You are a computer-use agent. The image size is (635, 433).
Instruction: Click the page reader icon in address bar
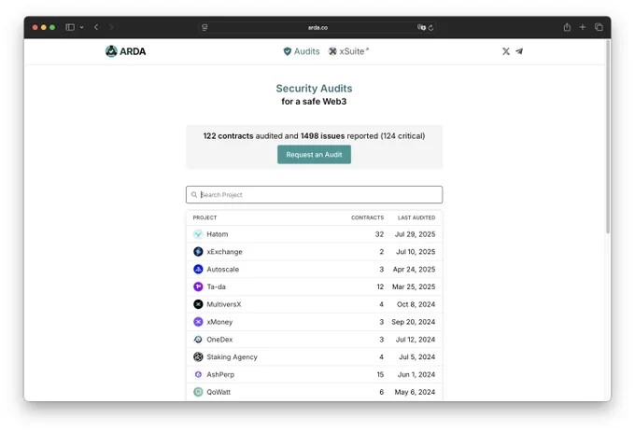[205, 27]
